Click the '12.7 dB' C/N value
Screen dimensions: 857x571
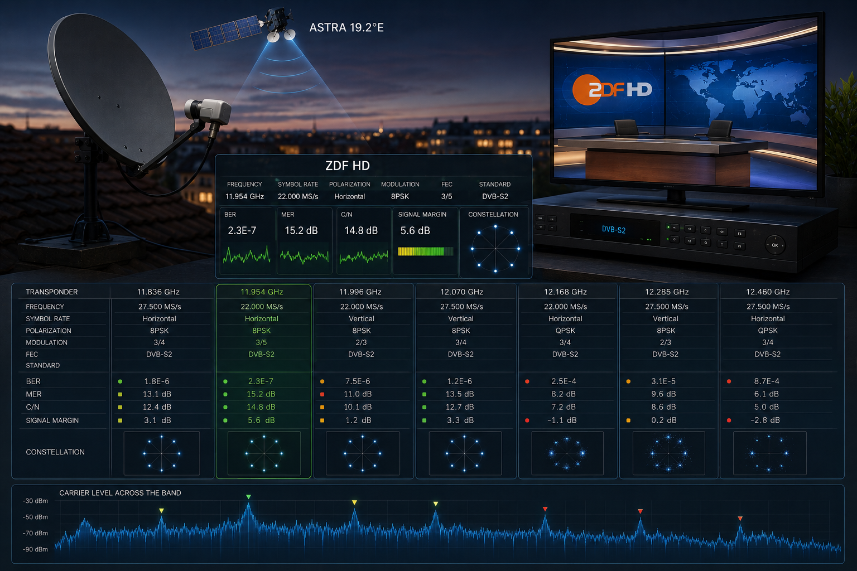point(460,407)
